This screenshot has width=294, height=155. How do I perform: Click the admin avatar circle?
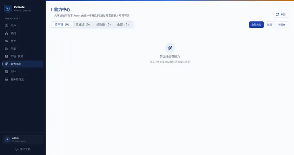7,139
